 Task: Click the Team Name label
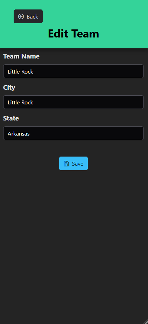tap(21, 56)
